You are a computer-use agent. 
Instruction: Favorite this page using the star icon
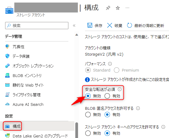click(118, 8)
